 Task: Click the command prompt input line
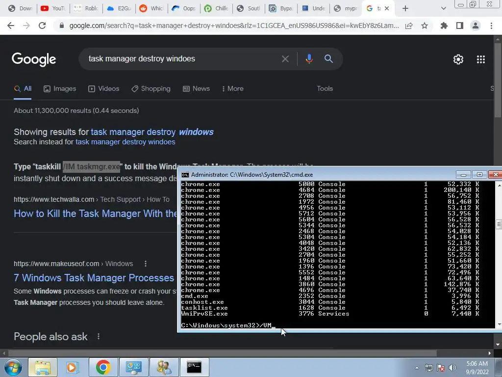click(228, 325)
